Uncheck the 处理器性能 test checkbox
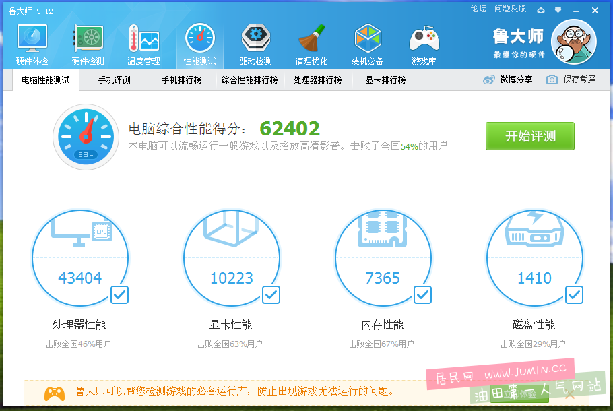Viewport: 613px width, 411px height. [120, 295]
